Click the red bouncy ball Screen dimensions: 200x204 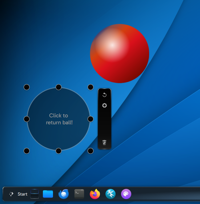[119, 53]
